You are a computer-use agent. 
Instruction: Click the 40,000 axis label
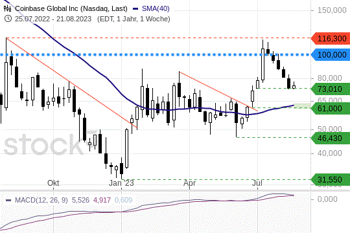pos(330,153)
